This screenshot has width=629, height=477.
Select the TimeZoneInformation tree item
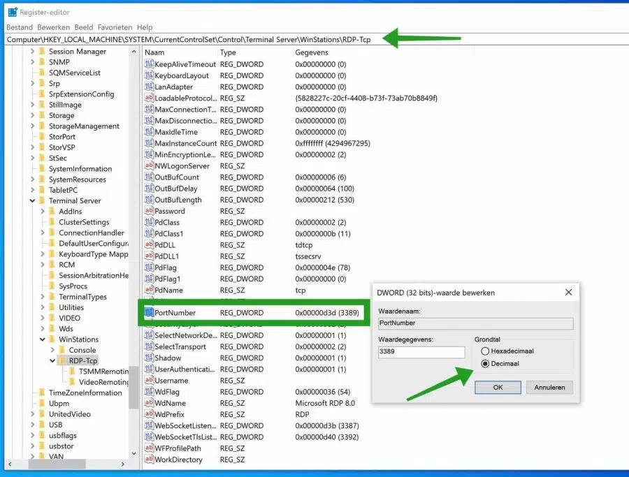point(85,392)
